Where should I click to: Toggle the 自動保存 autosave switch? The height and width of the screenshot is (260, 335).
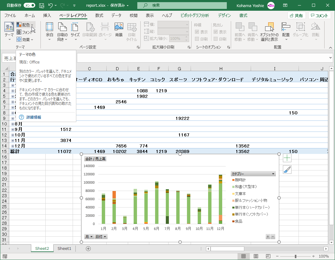pos(29,5)
